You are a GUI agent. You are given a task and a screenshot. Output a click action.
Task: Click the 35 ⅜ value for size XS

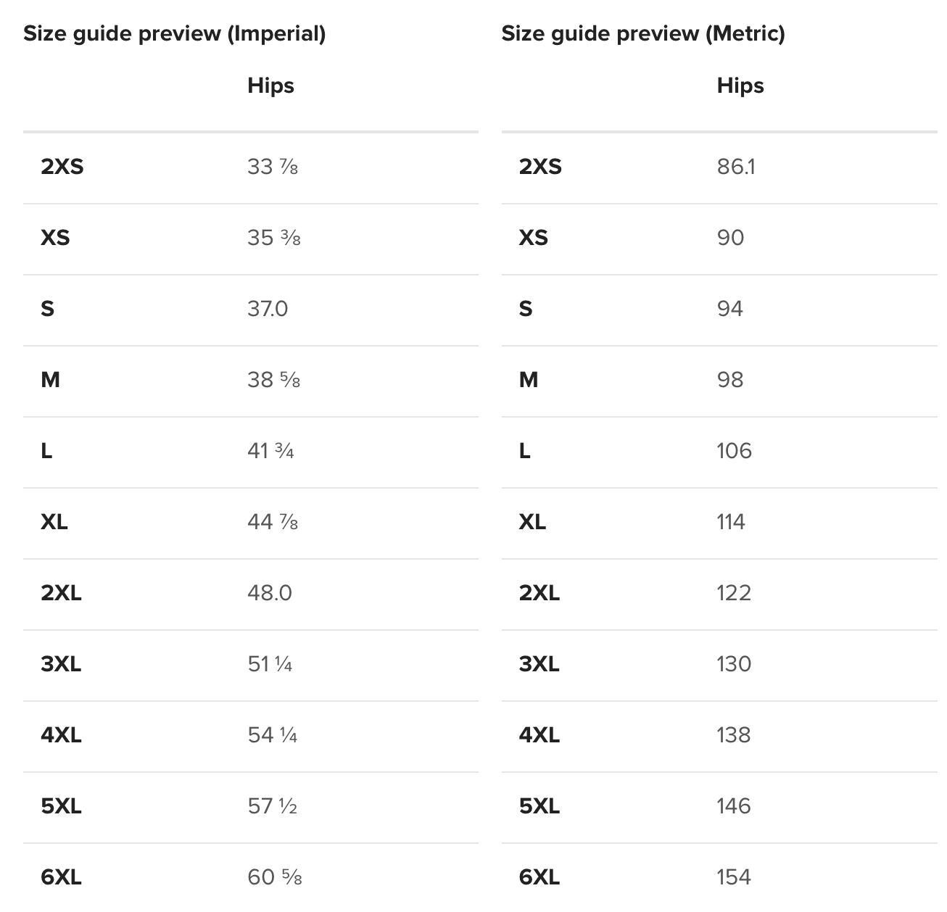pyautogui.click(x=273, y=238)
